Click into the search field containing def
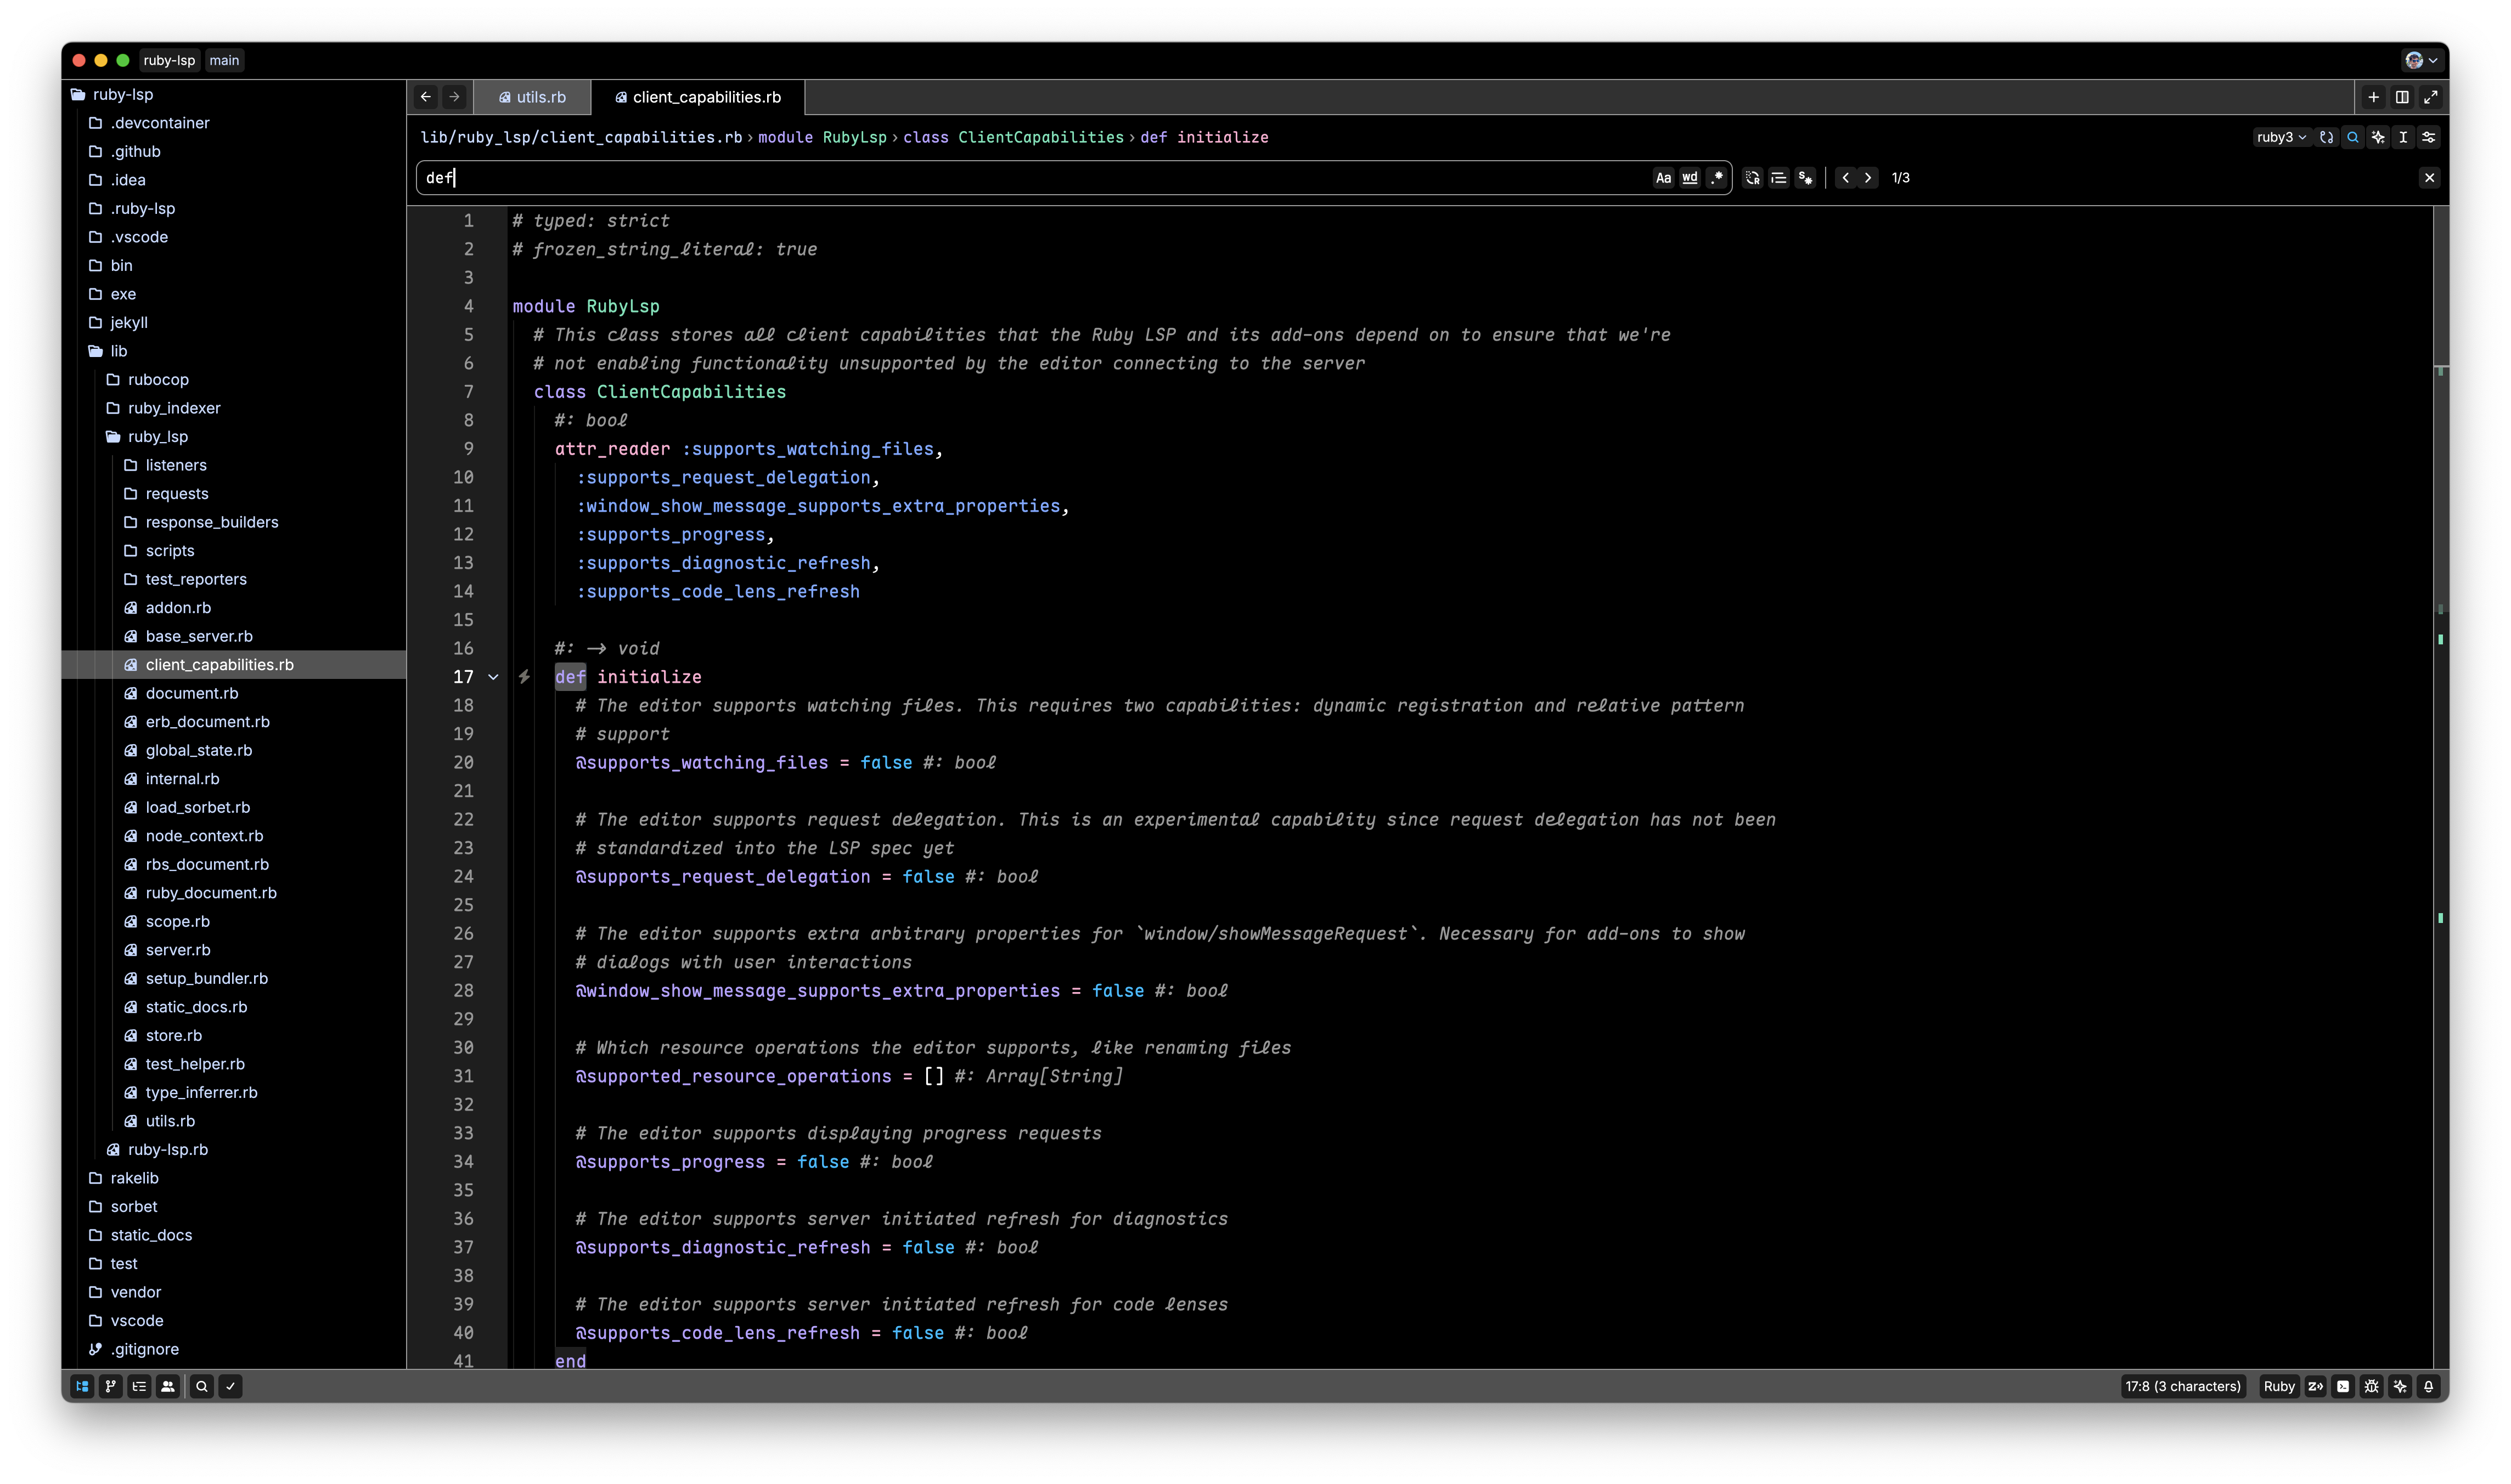This screenshot has width=2511, height=1484. pyautogui.click(x=1000, y=178)
